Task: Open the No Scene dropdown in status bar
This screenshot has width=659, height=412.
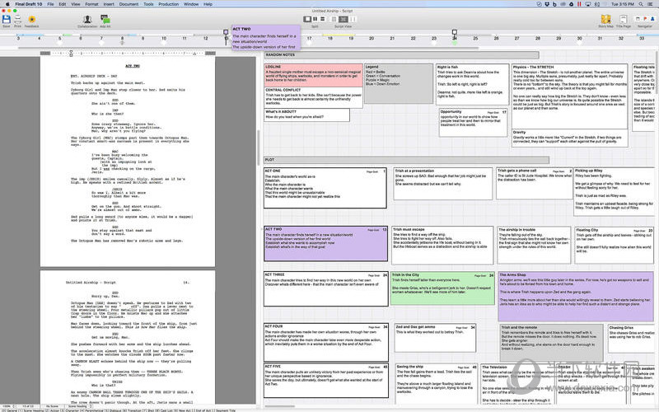Action: [x=54, y=406]
